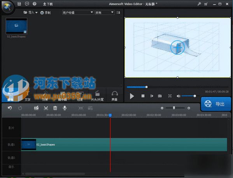Stop the preview playback
This screenshot has width=233, height=178.
click(x=143, y=96)
